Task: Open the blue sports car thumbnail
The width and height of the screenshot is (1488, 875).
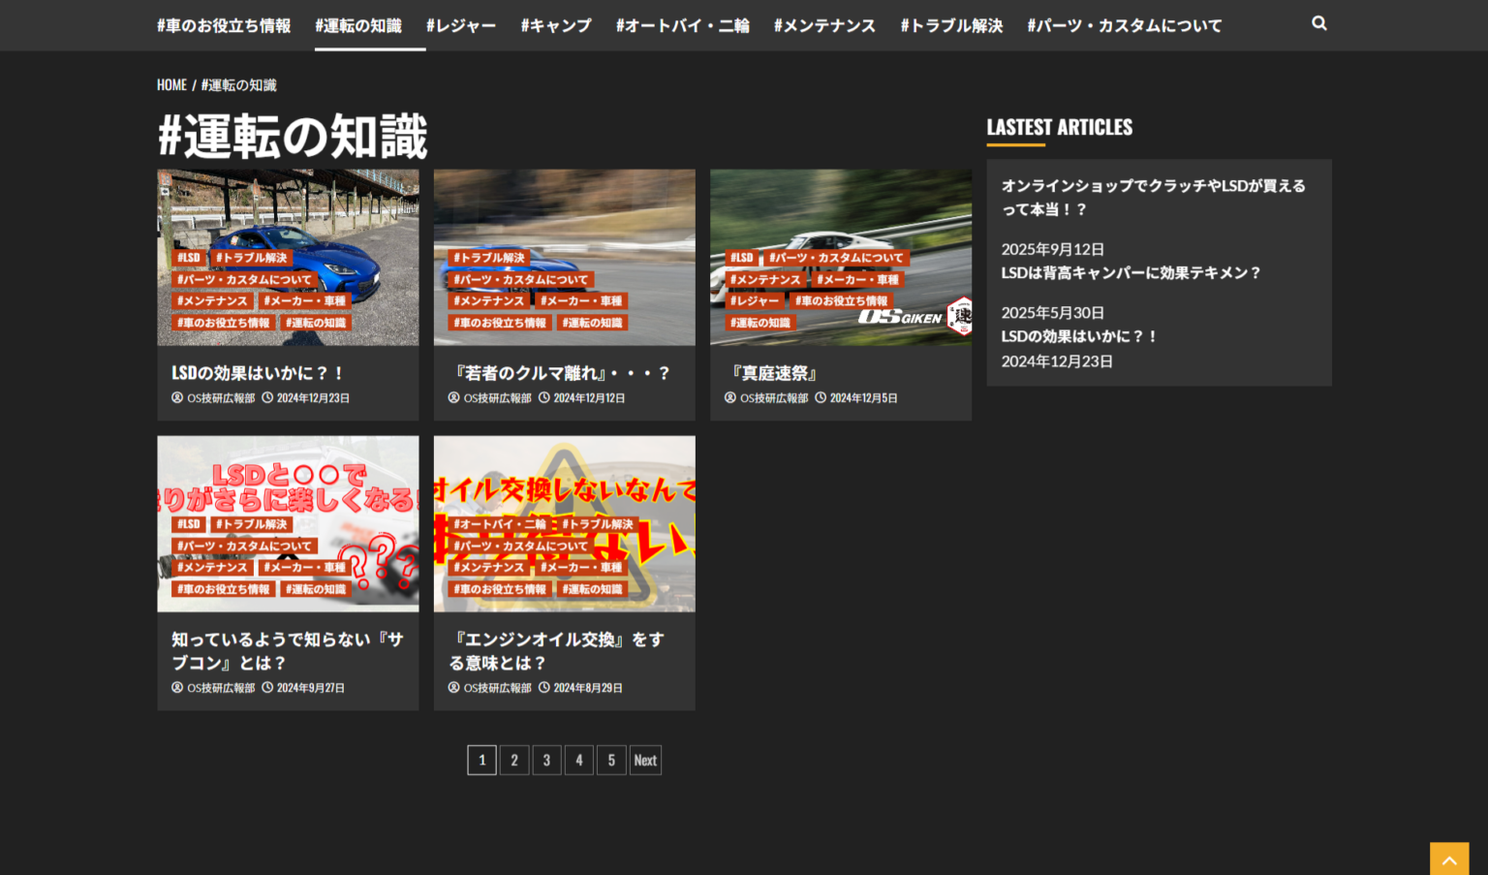Action: [288, 257]
